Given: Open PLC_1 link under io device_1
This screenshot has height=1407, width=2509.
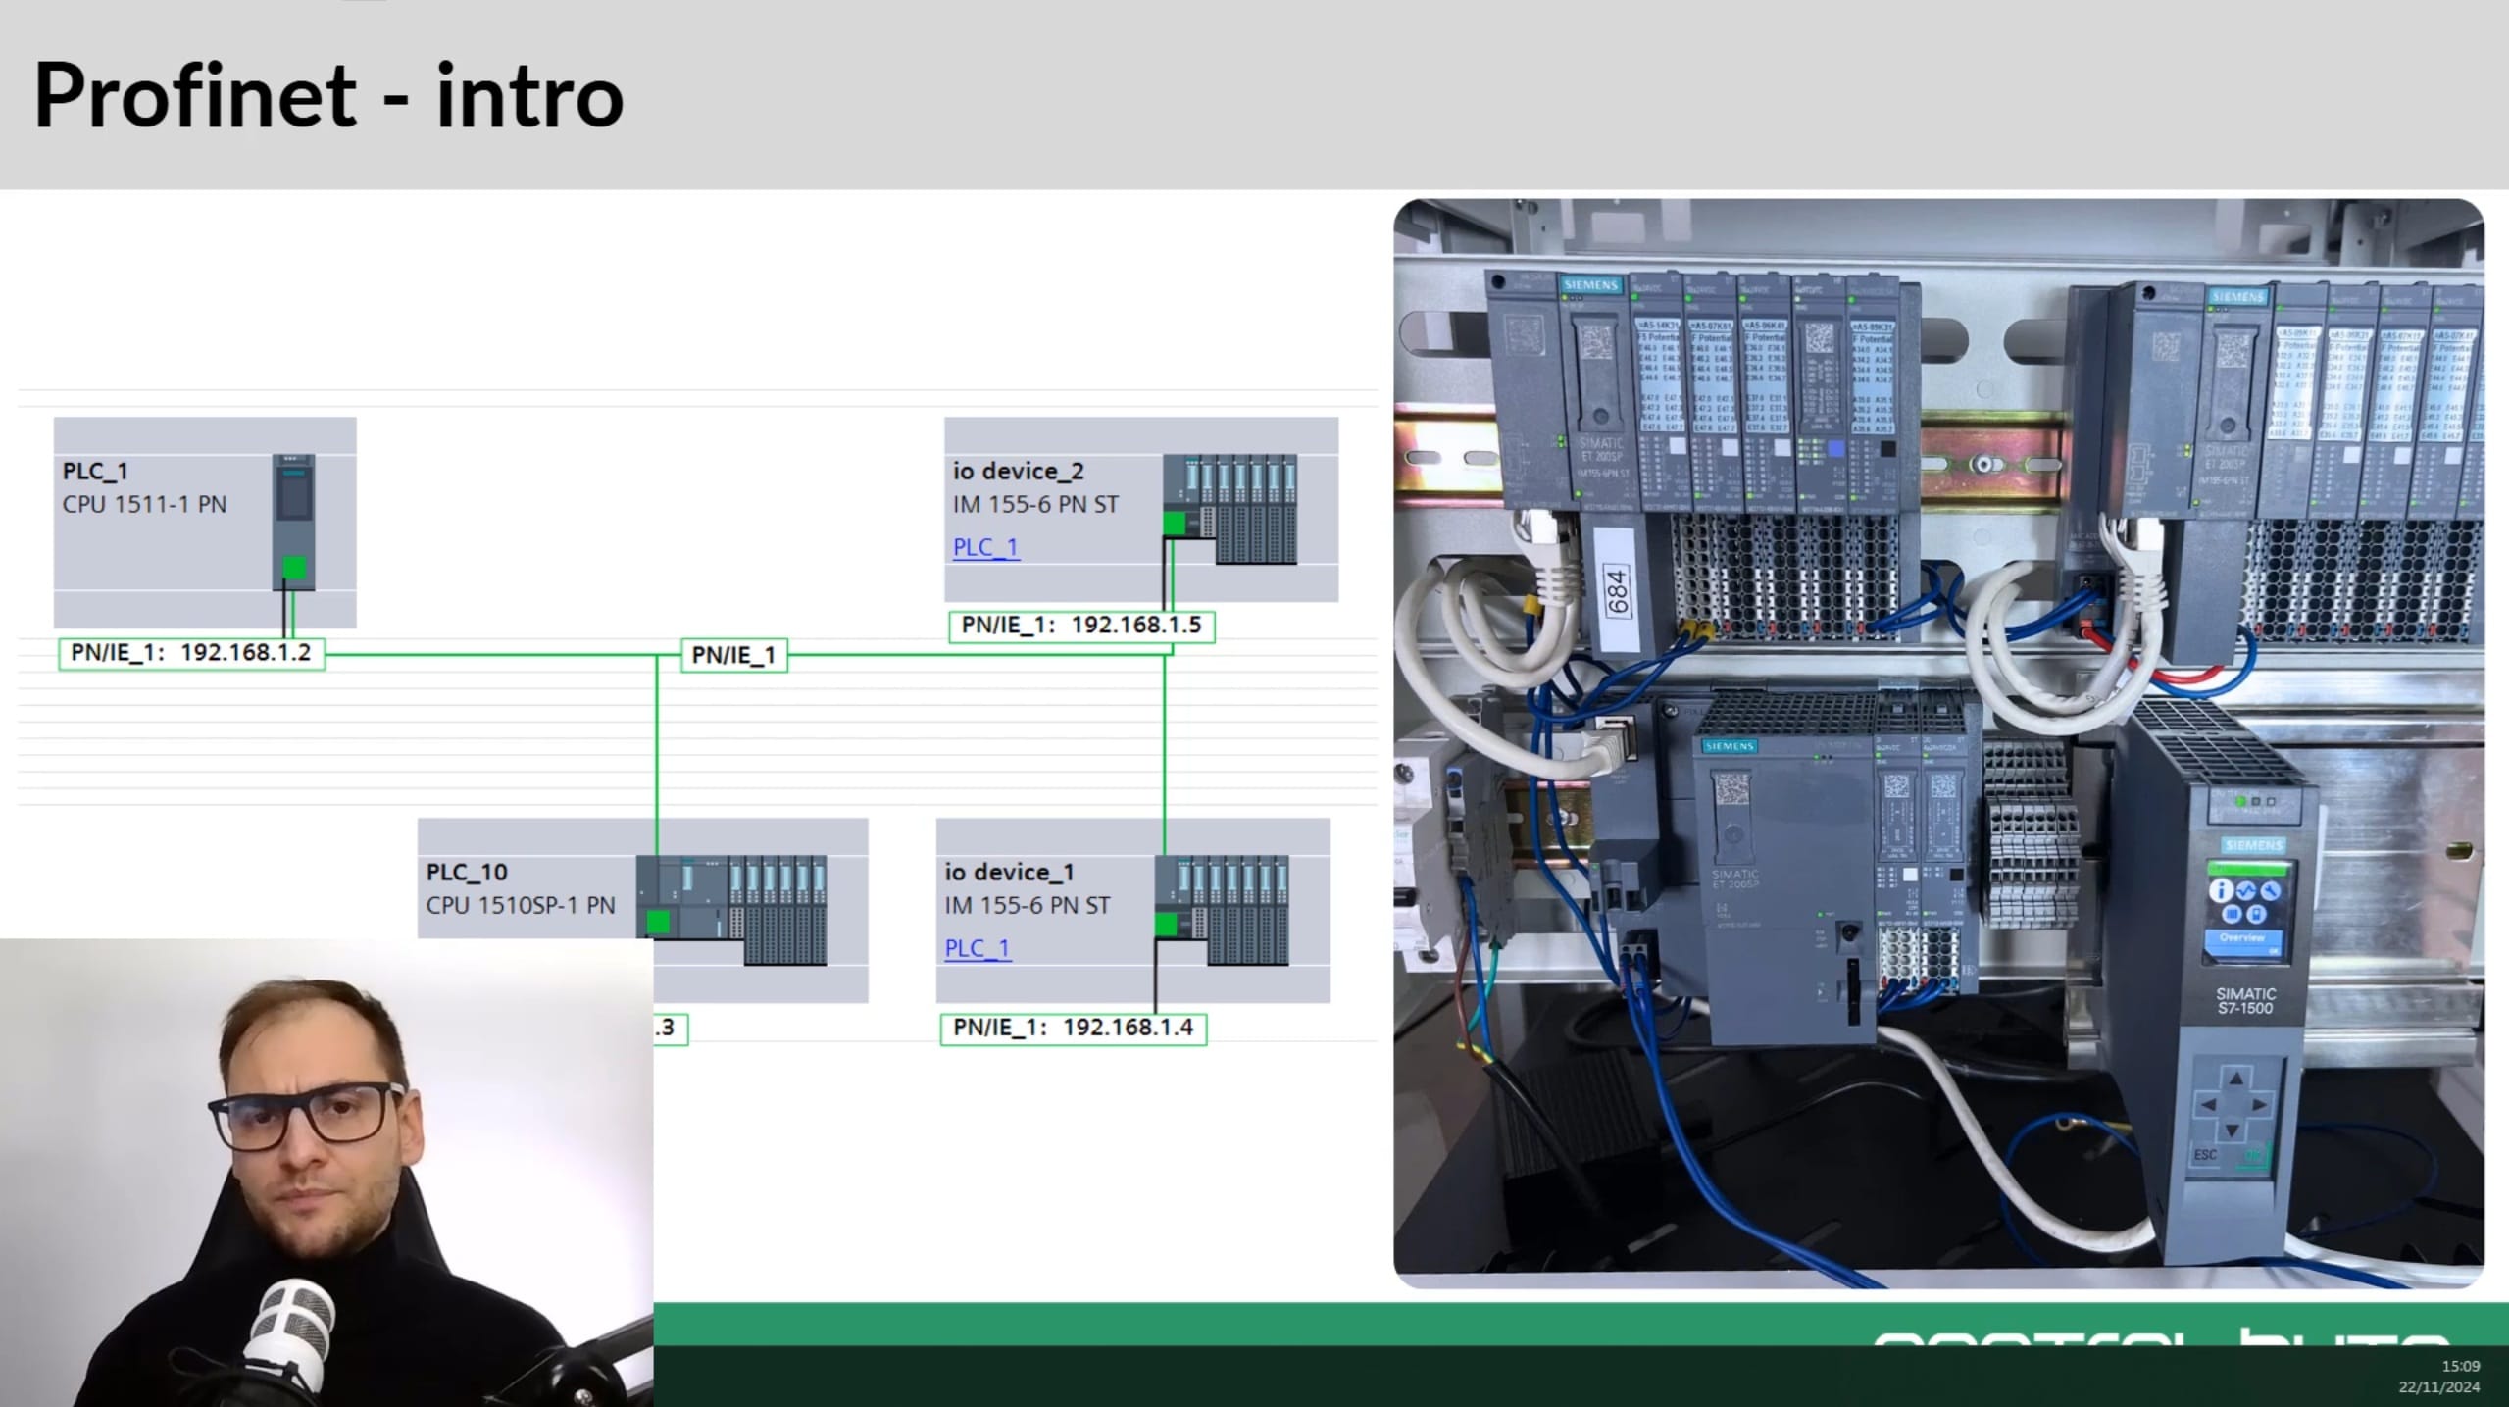Looking at the screenshot, I should pos(978,948).
